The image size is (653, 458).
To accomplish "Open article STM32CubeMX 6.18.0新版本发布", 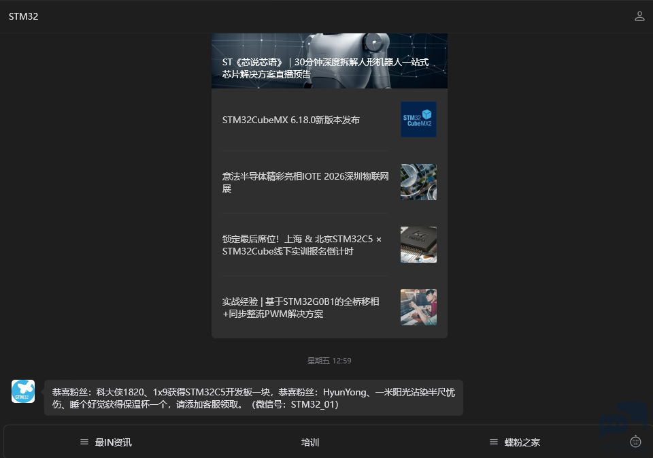I will (329, 120).
